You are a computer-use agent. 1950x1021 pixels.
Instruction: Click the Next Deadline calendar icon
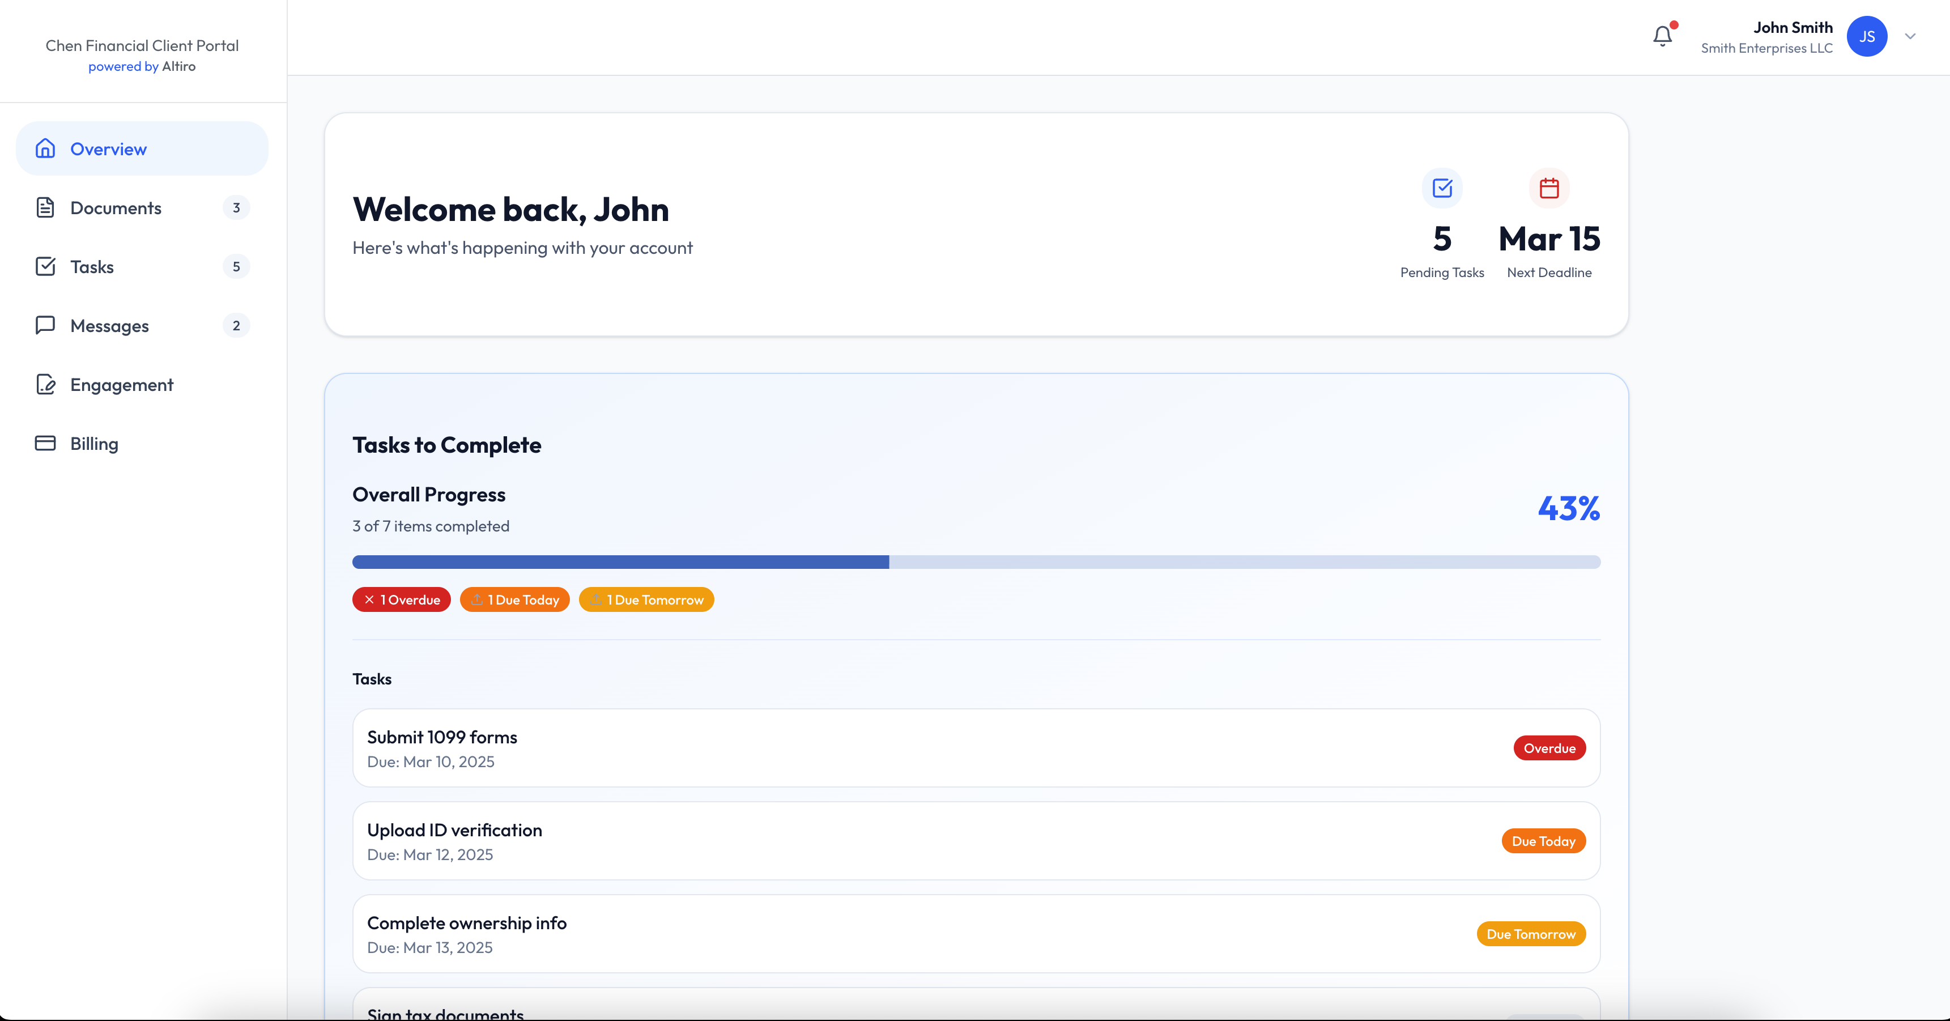point(1549,188)
